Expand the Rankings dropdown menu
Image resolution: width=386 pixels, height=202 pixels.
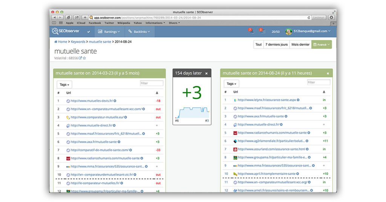109,32
